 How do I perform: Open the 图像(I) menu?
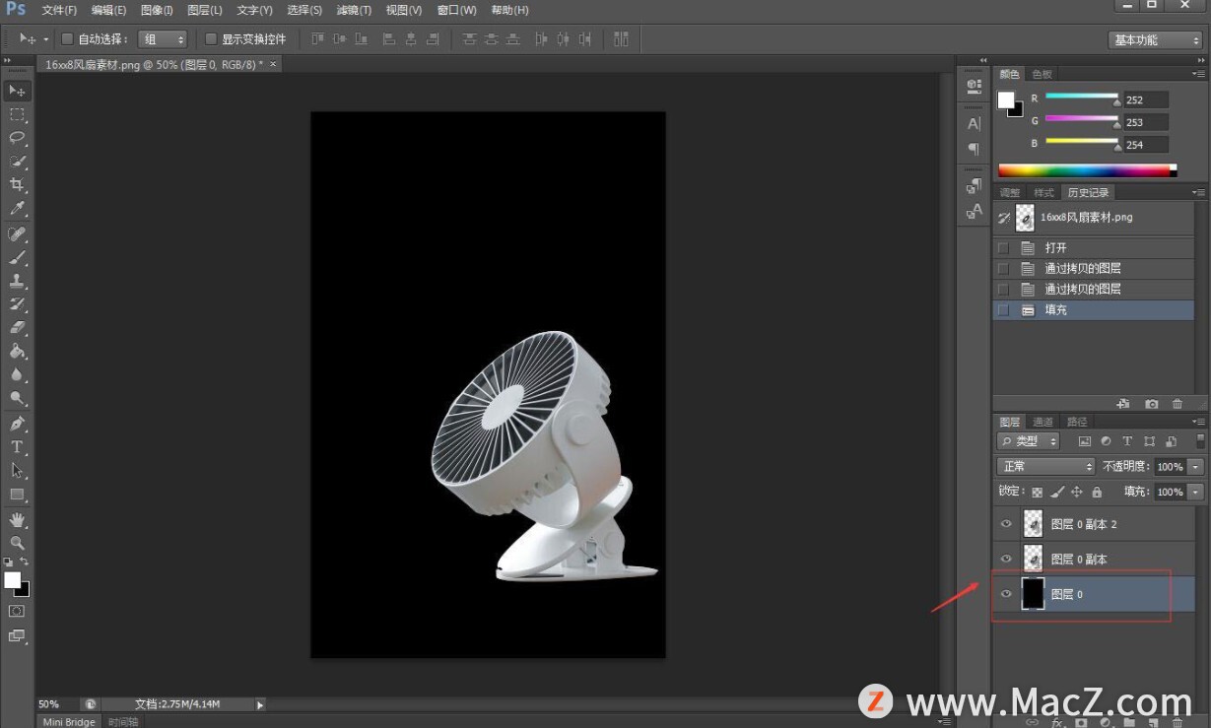coord(157,10)
